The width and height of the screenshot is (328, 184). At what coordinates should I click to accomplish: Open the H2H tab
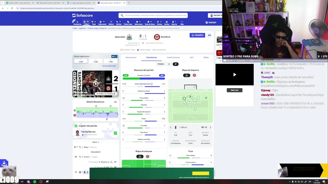[191, 57]
